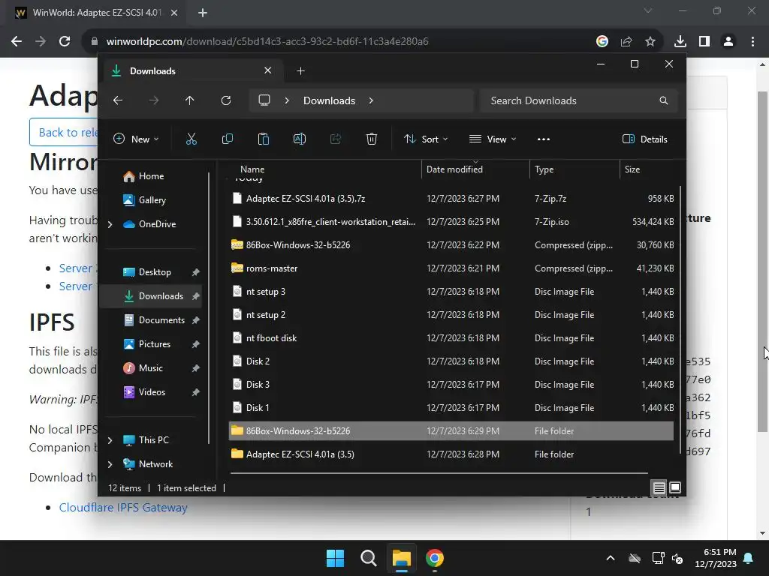Open a new Chrome tab

coord(203,13)
